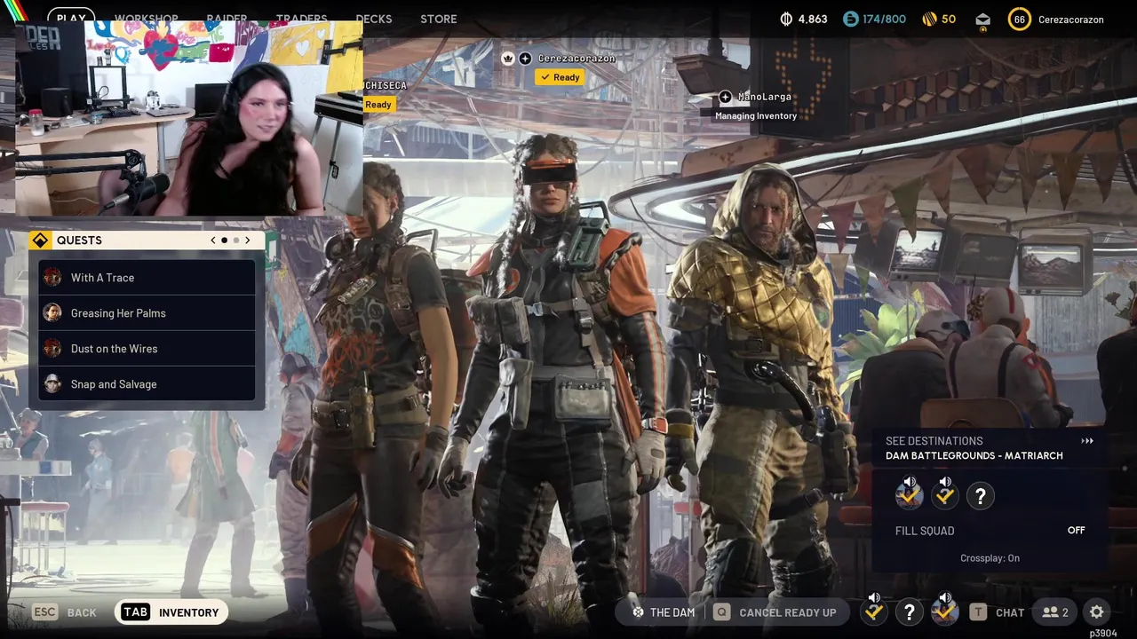This screenshot has width=1137, height=639.
Task: Click the T key icon beside CHAT
Action: coord(978,612)
